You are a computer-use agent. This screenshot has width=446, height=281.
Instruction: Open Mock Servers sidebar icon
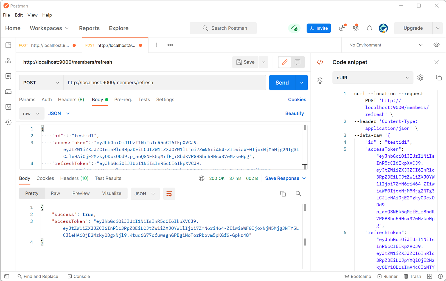8,91
